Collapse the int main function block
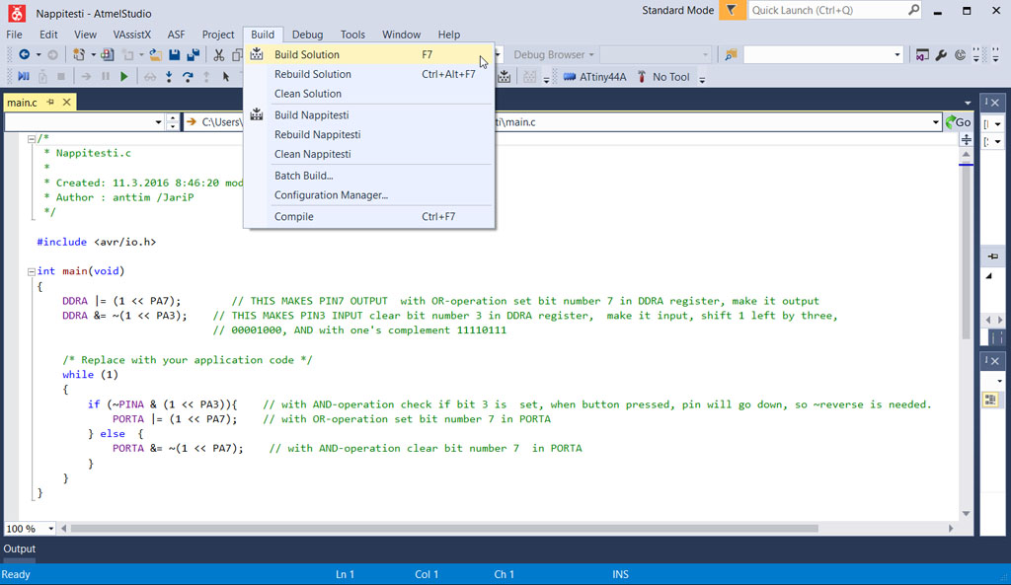 pos(31,271)
